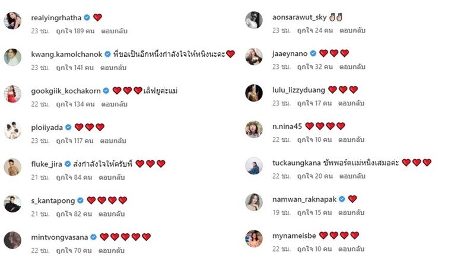The height and width of the screenshot is (261, 451).
Task: Click verified badge beside gookgiik_kochakorn
Action: (106, 91)
